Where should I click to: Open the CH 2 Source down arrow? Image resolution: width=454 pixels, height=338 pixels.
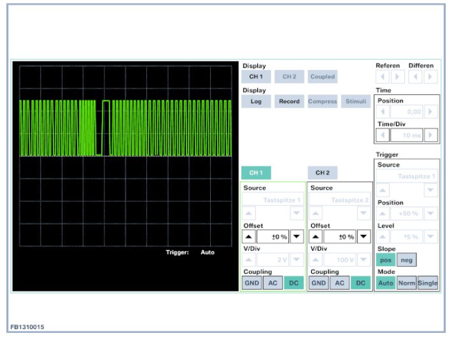(x=363, y=214)
